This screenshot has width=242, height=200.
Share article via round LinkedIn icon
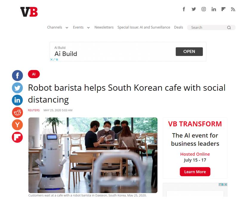click(x=17, y=100)
